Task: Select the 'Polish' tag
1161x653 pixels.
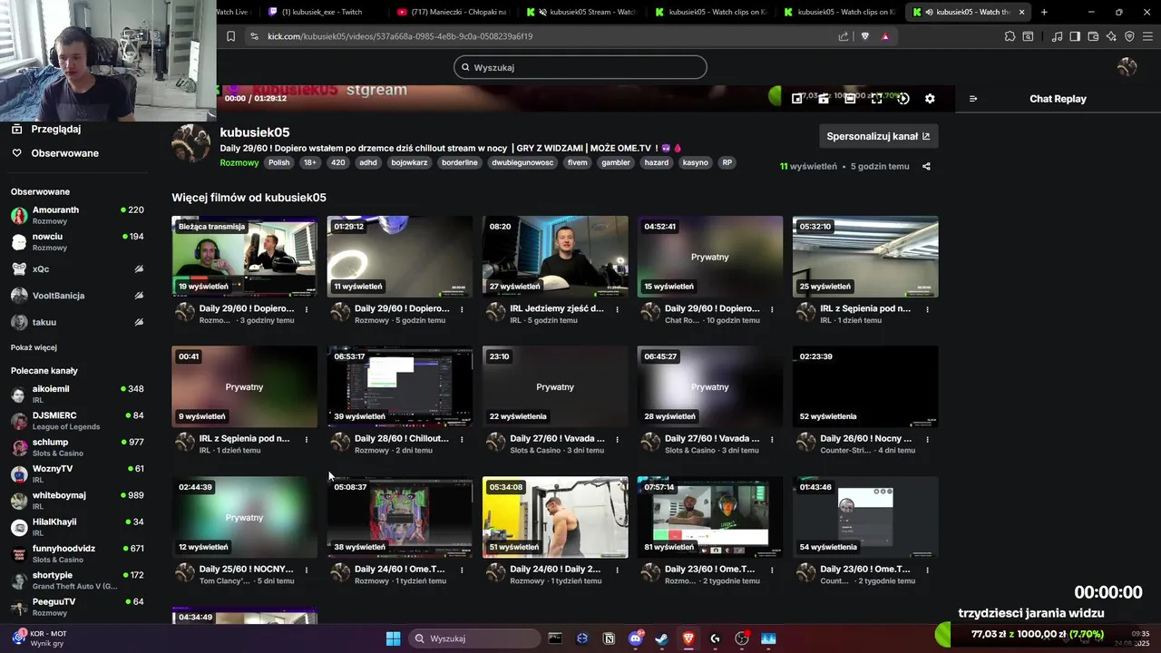Action: point(279,163)
